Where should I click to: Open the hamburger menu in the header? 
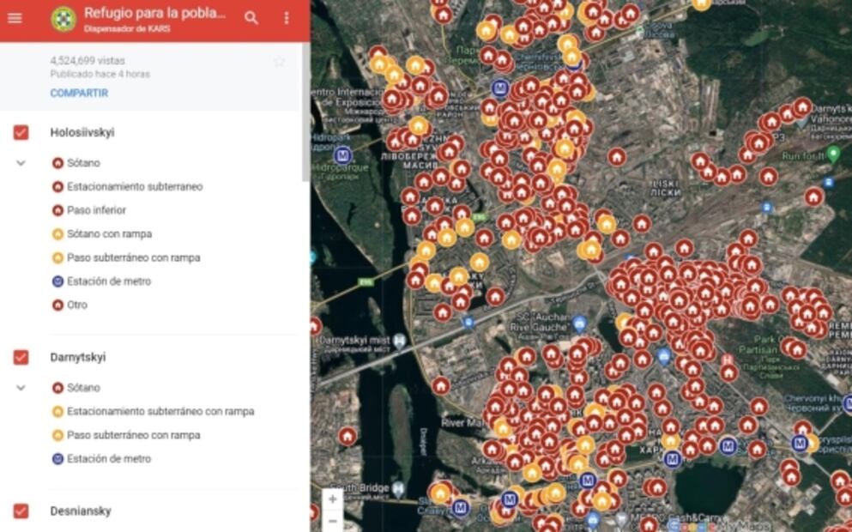coord(15,18)
